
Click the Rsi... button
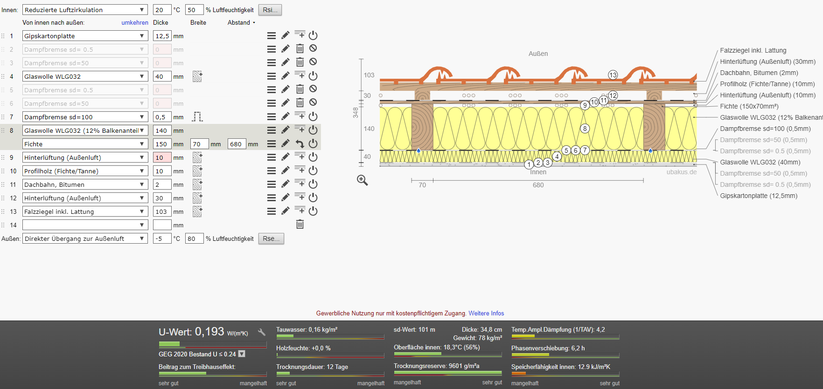pos(270,10)
